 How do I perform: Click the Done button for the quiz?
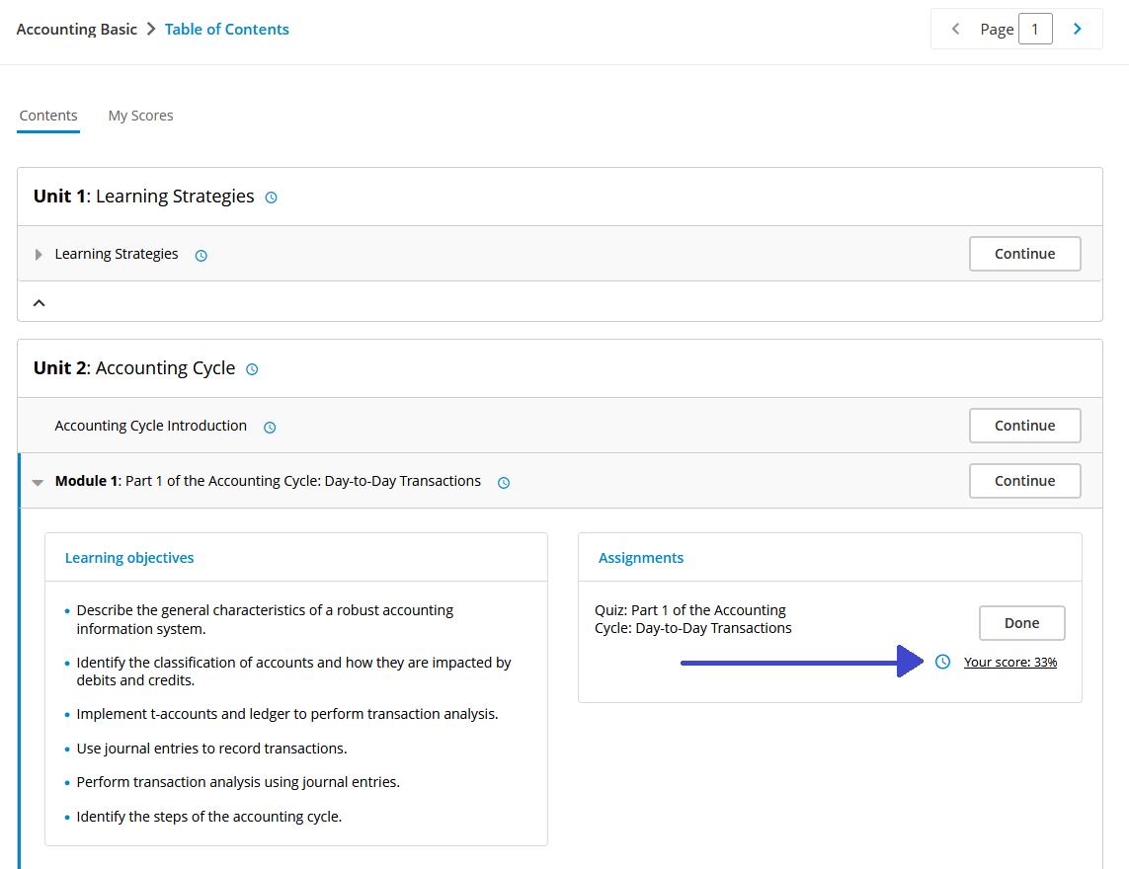(x=1021, y=623)
